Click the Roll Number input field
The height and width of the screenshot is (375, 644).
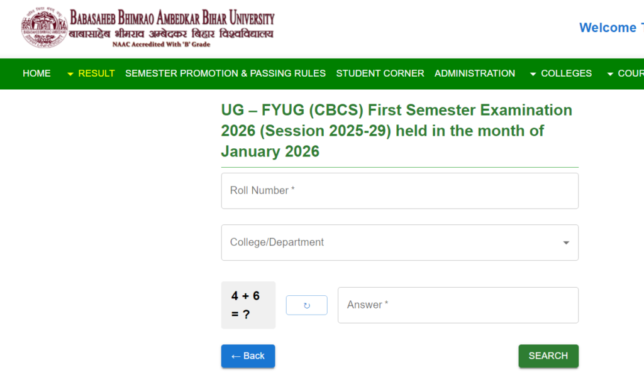click(400, 190)
